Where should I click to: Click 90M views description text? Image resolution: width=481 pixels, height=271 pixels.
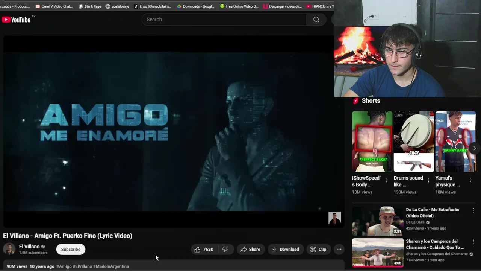[x=17, y=266]
